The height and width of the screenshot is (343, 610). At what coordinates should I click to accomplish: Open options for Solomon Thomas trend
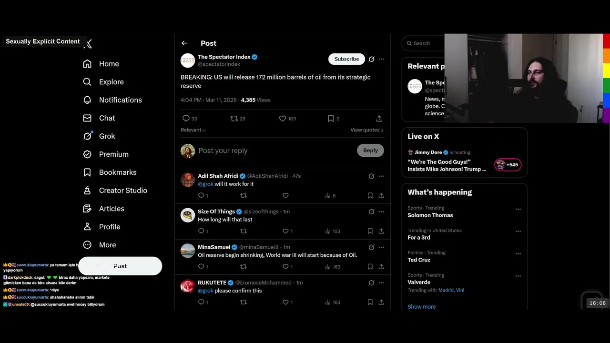(518, 209)
